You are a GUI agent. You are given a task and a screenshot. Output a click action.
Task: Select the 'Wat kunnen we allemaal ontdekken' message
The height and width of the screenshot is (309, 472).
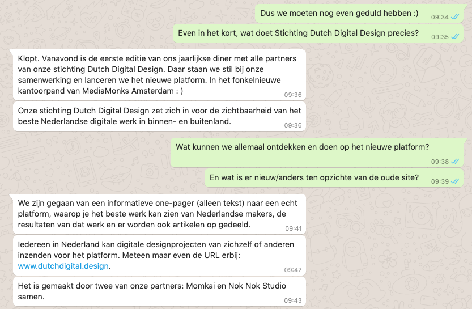point(302,147)
